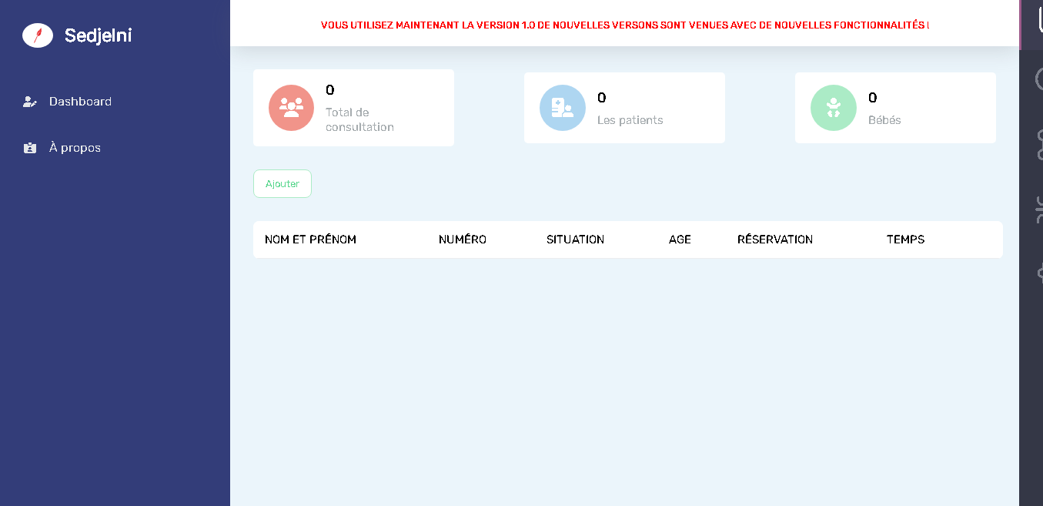Screen dimensions: 1043x506
Task: Click the Sedjelni compass logo icon
Action: point(38,35)
